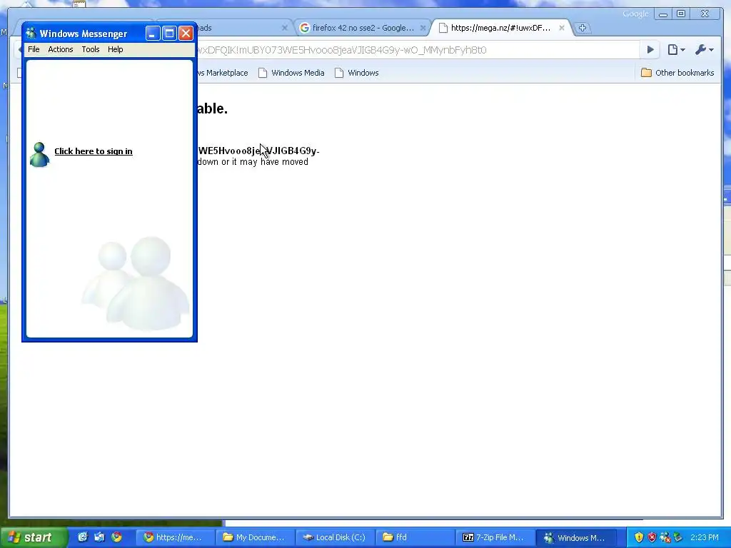Click the Messenger tray icon
The height and width of the screenshot is (548, 731).
tap(665, 537)
